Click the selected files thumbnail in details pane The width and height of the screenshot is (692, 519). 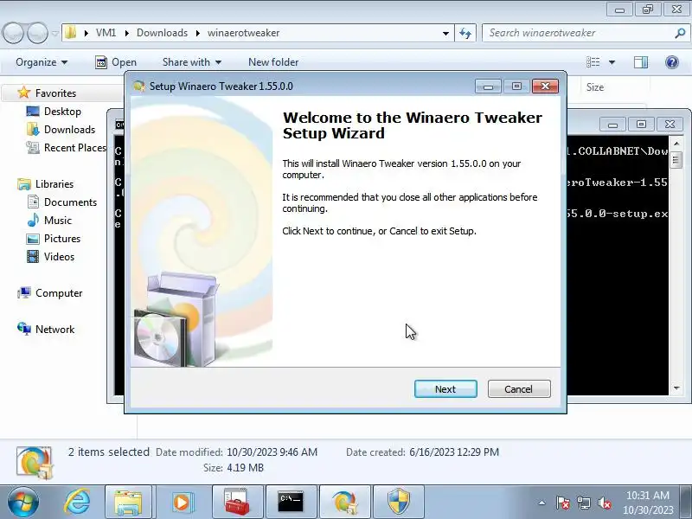click(x=34, y=463)
